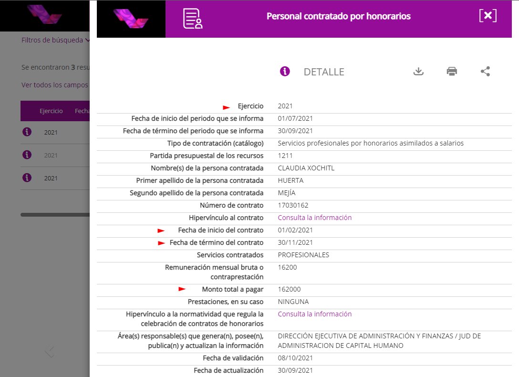
Task: Click the logo in the dialog header
Action: pos(131,19)
